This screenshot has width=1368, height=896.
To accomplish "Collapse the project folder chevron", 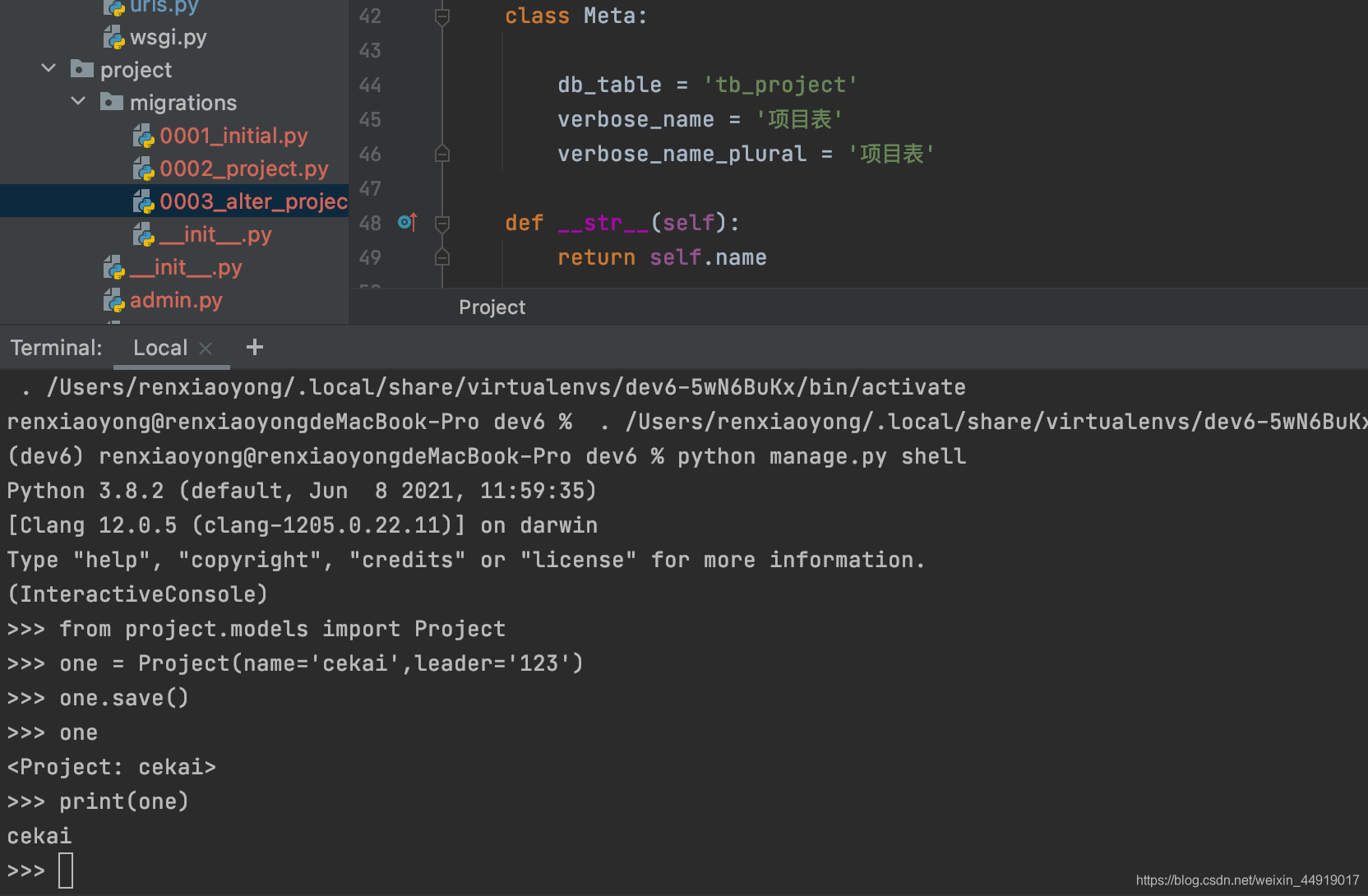I will click(x=49, y=68).
